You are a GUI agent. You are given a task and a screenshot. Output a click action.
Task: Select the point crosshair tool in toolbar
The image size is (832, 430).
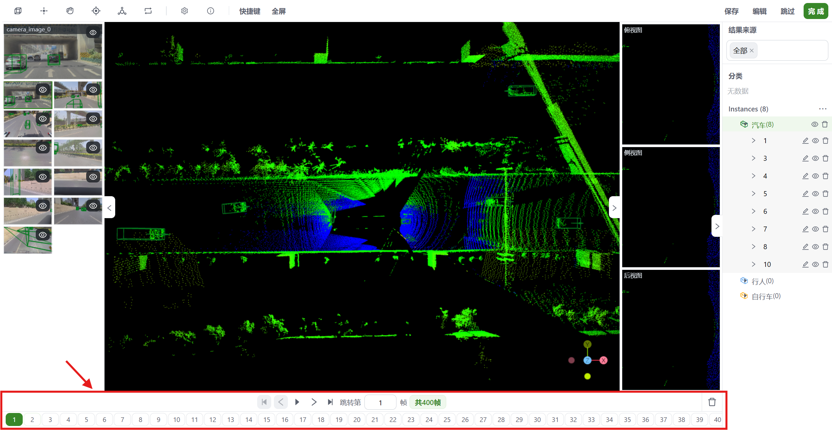[x=44, y=11]
